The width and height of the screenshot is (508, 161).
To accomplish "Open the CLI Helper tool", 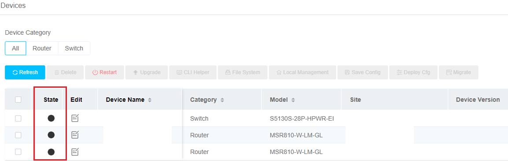I will tap(193, 72).
